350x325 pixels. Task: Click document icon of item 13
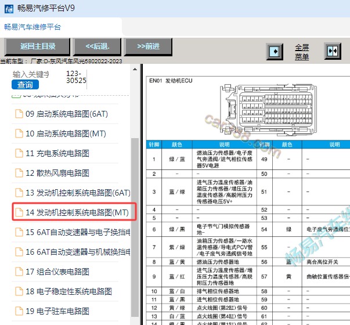pos(19,193)
